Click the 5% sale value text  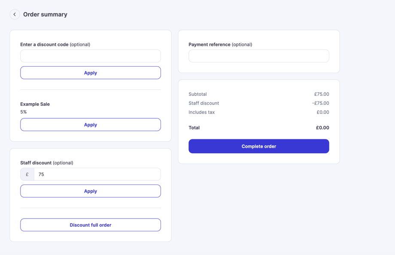(24, 112)
